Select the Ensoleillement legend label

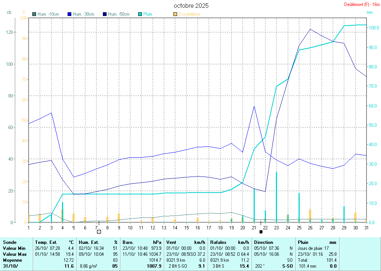pos(189,14)
